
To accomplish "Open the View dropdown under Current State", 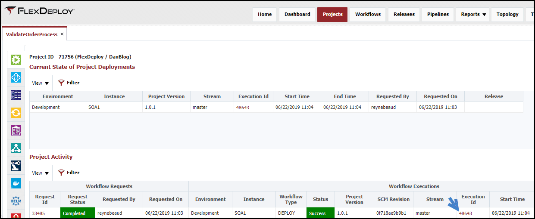I will (x=40, y=83).
